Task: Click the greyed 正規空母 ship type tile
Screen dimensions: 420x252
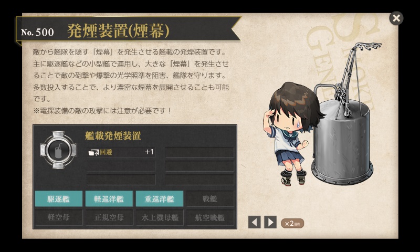Action: pyautogui.click(x=109, y=217)
